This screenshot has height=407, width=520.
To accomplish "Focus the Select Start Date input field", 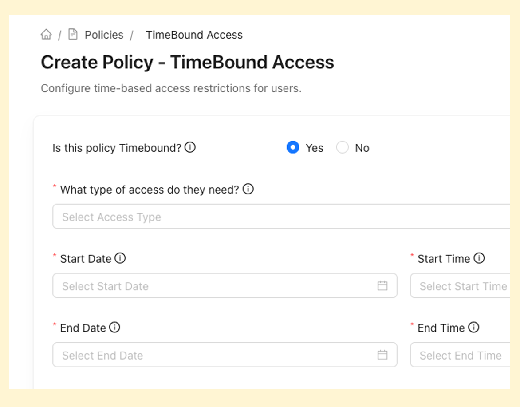I will (x=225, y=285).
